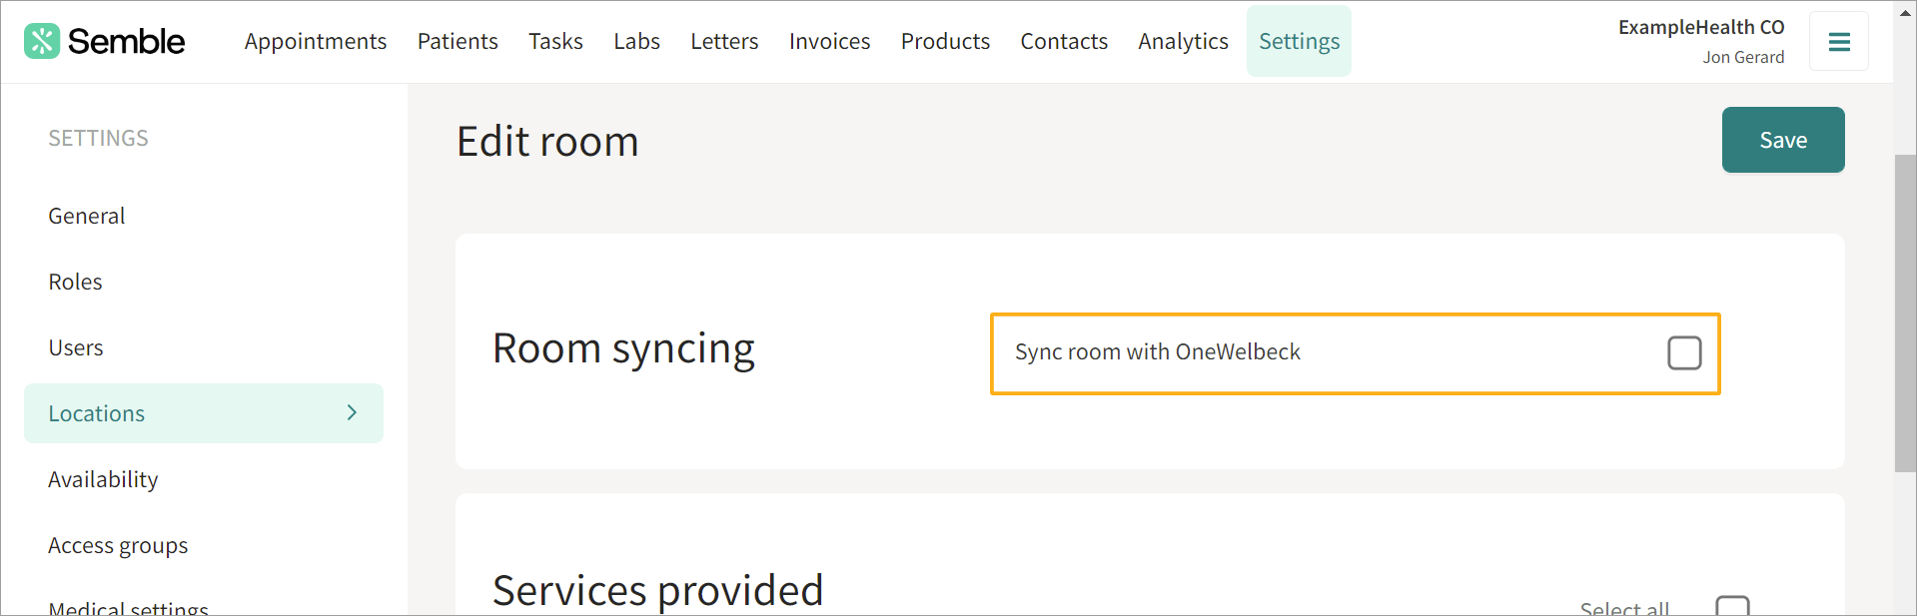The image size is (1917, 616).
Task: Switch to Invoices
Action: pos(829,41)
